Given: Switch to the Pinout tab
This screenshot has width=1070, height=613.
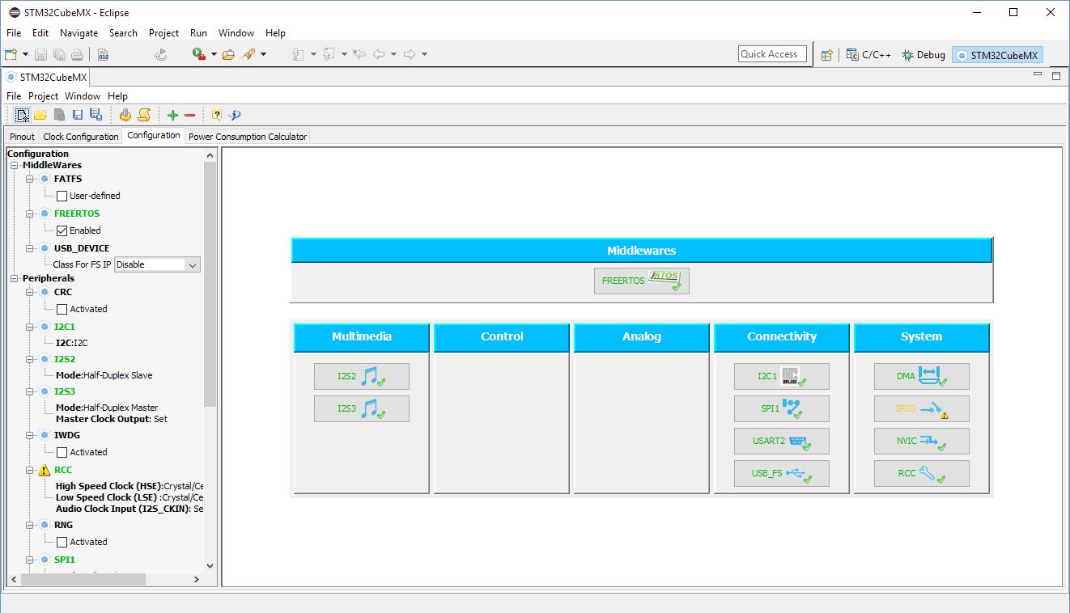Looking at the screenshot, I should (23, 137).
